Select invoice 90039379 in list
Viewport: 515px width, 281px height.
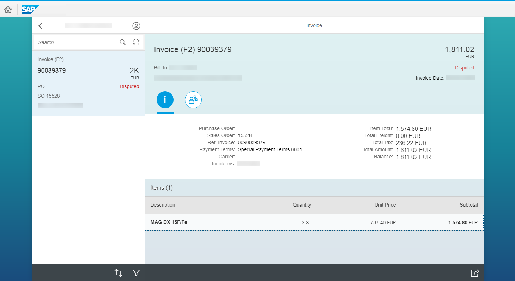coord(88,83)
